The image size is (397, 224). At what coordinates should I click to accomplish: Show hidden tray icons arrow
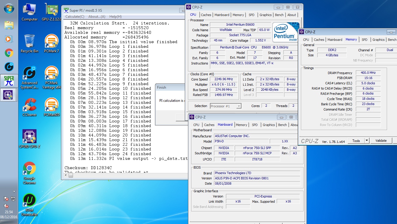(14, 192)
